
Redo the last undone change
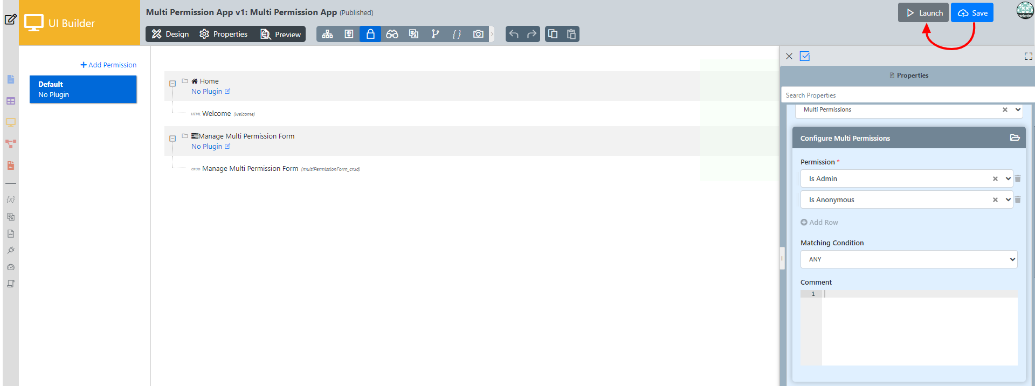(x=532, y=34)
